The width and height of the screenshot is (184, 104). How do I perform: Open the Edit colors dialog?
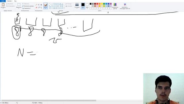pyautogui.click(x=115, y=6)
